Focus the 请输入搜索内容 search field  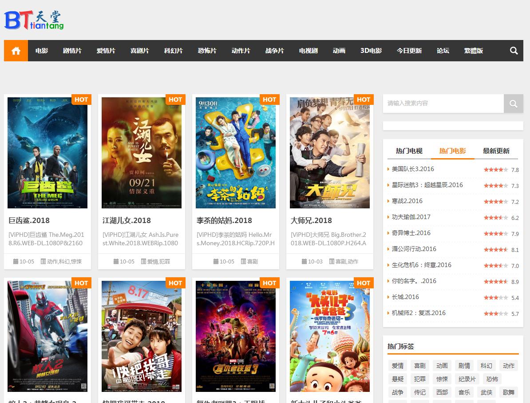[443, 104]
